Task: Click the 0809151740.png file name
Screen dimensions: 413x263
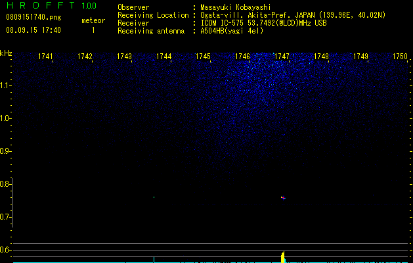Action: [x=33, y=18]
